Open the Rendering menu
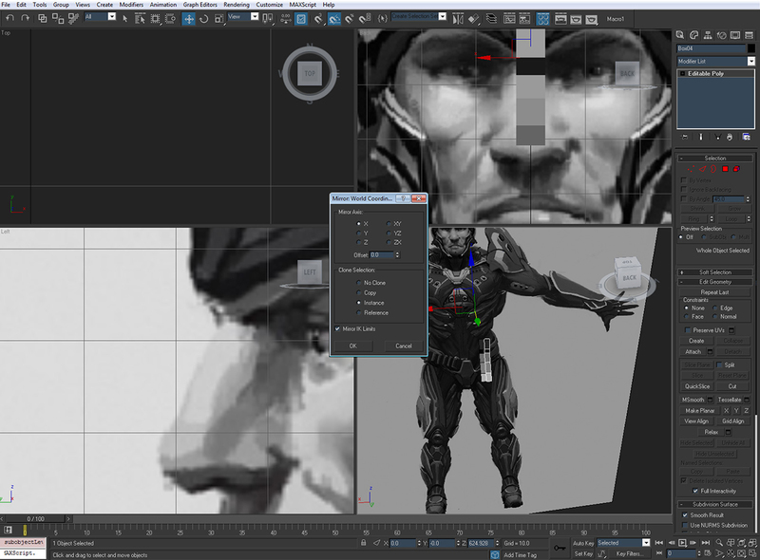 point(237,5)
